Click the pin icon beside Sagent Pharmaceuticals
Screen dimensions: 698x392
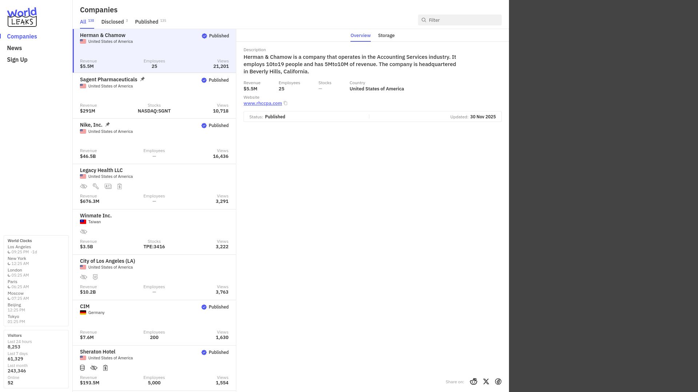point(143,79)
